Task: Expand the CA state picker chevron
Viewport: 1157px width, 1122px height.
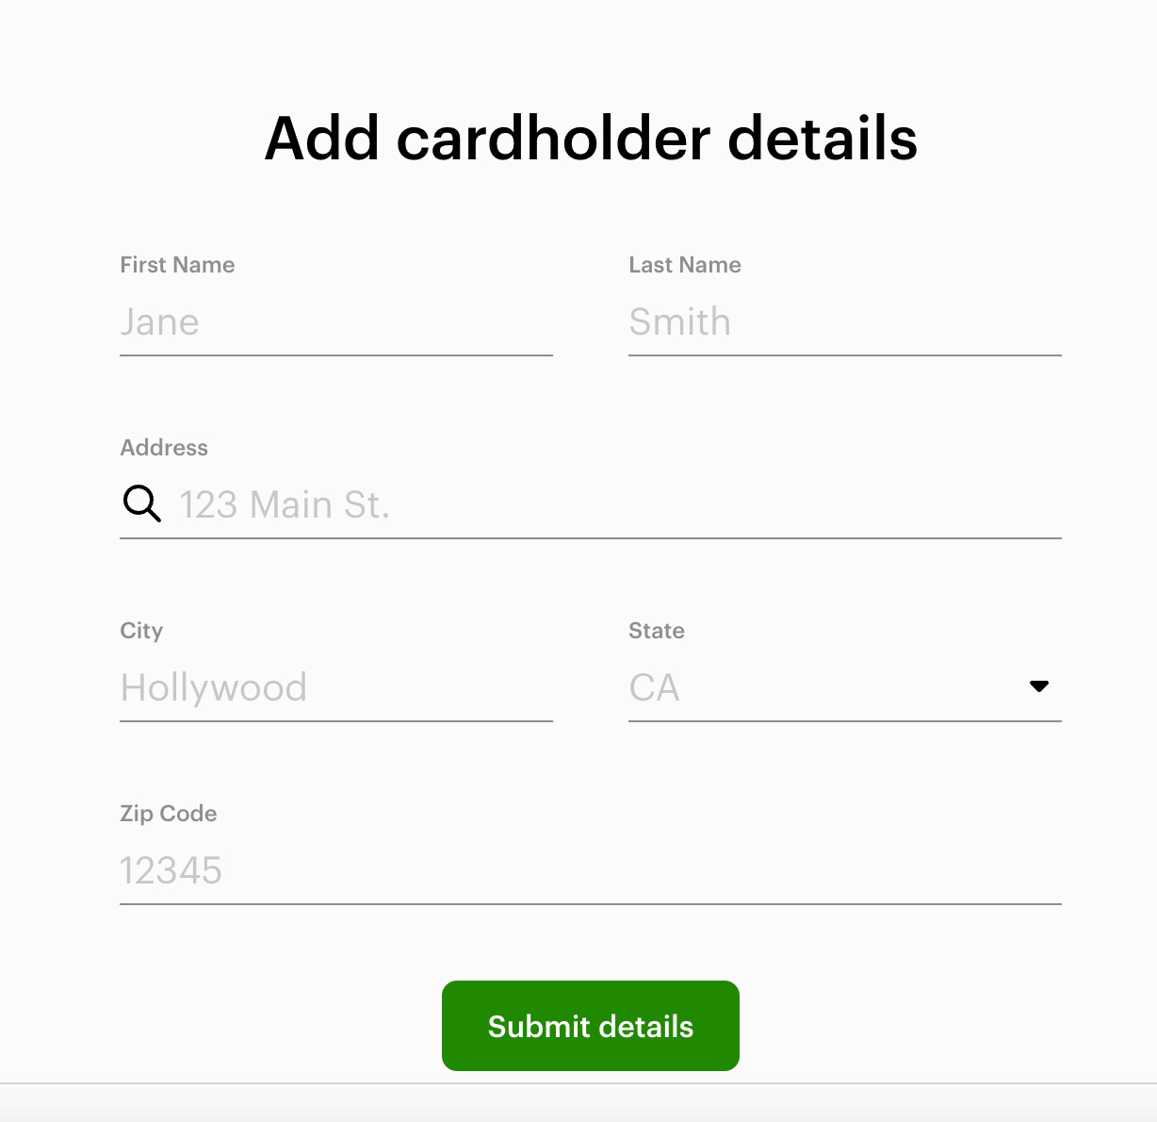Action: [x=1039, y=686]
